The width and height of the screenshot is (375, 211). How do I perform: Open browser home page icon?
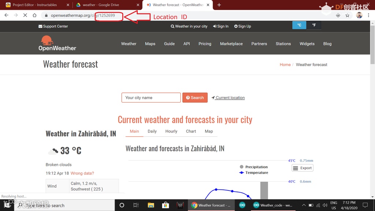coord(34,15)
